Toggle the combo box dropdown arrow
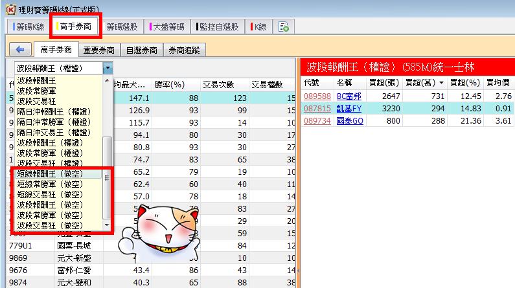Screen dimensions: 515x288 tap(108, 68)
